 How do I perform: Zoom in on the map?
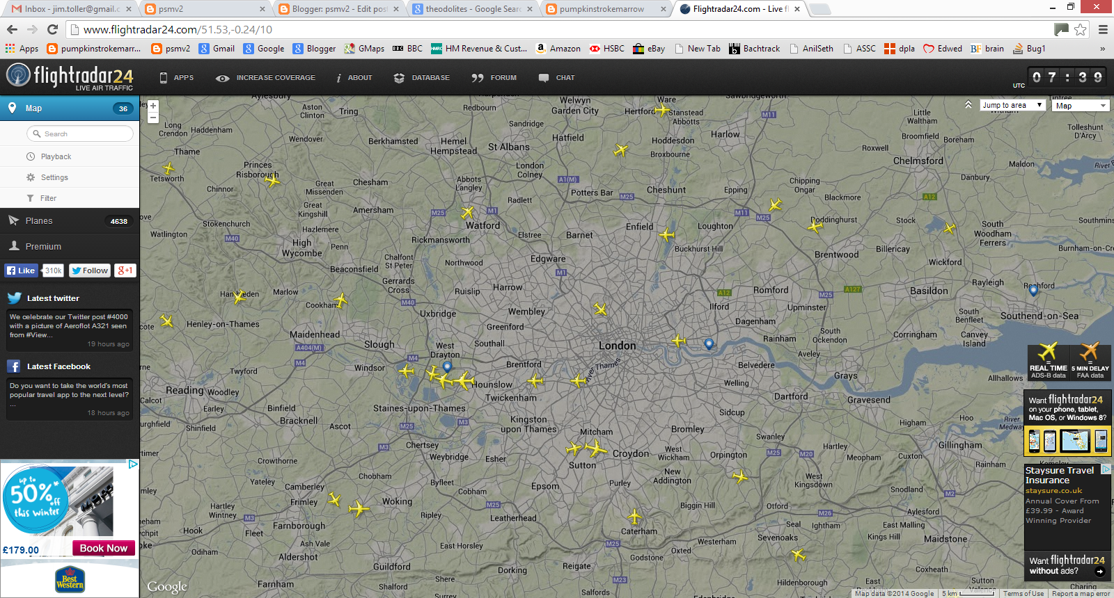point(153,106)
